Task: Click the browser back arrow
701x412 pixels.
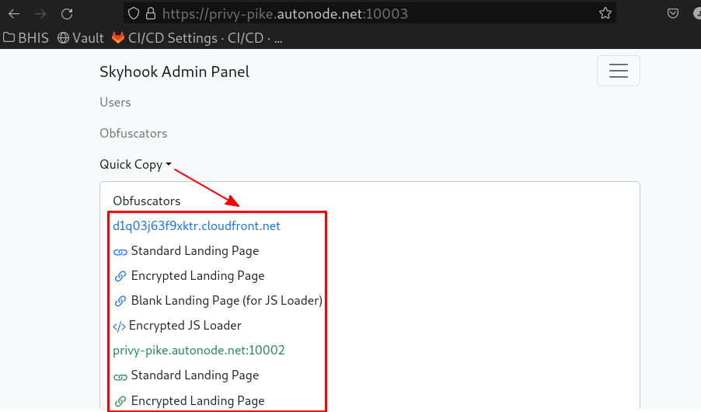Action: pyautogui.click(x=14, y=13)
